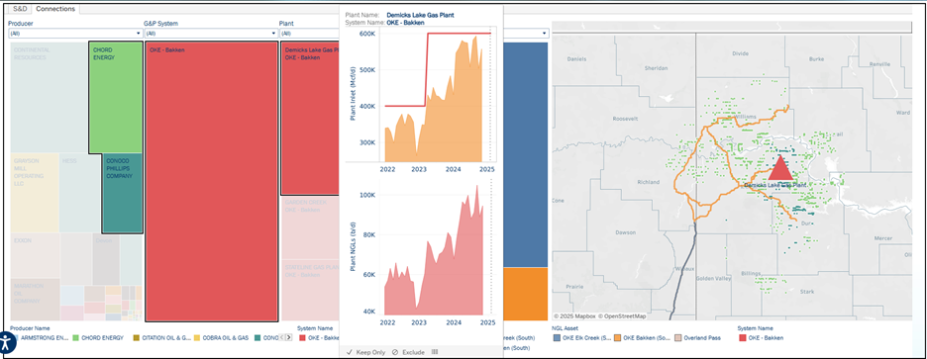
Task: Open the Plant filter dropdown
Action: pyautogui.click(x=309, y=34)
